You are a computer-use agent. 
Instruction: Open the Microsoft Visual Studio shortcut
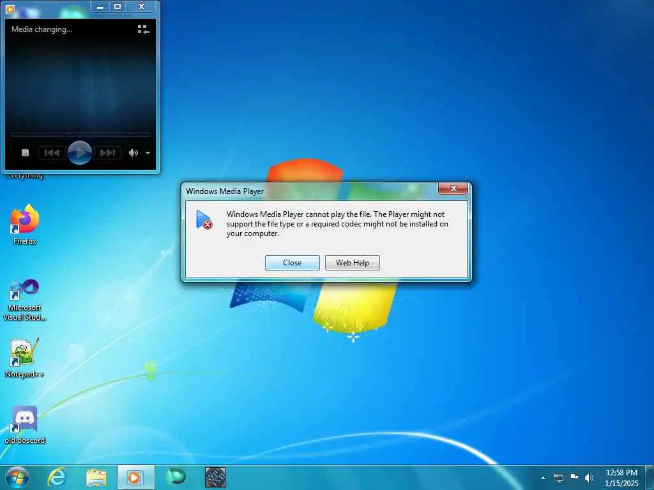point(25,300)
